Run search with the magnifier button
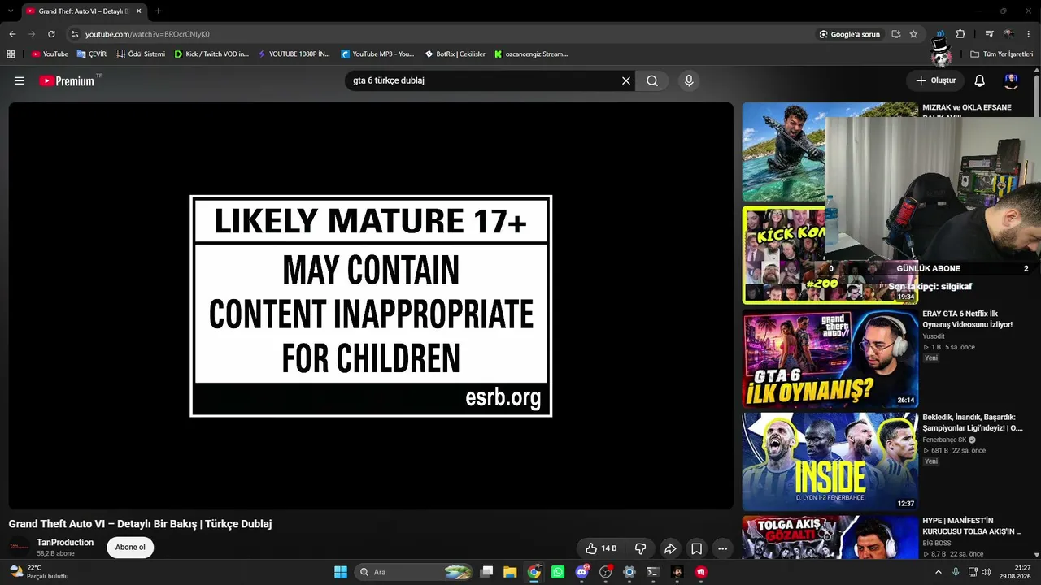The height and width of the screenshot is (585, 1041). click(x=652, y=81)
